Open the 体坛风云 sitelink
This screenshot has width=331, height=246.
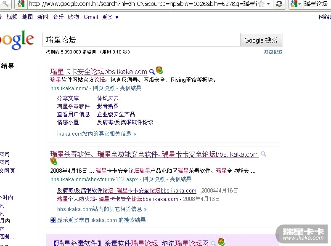(x=108, y=98)
